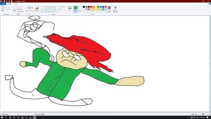Click the zoom out minus button
The width and height of the screenshot is (211, 119).
tap(196, 114)
